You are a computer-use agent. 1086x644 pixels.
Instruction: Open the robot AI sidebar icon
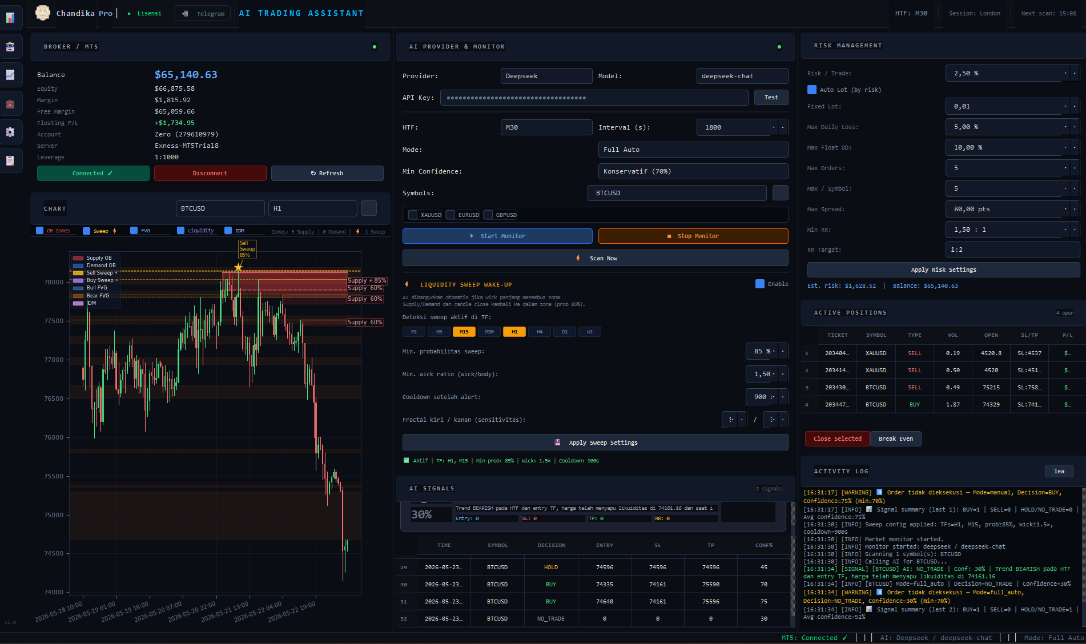(10, 46)
